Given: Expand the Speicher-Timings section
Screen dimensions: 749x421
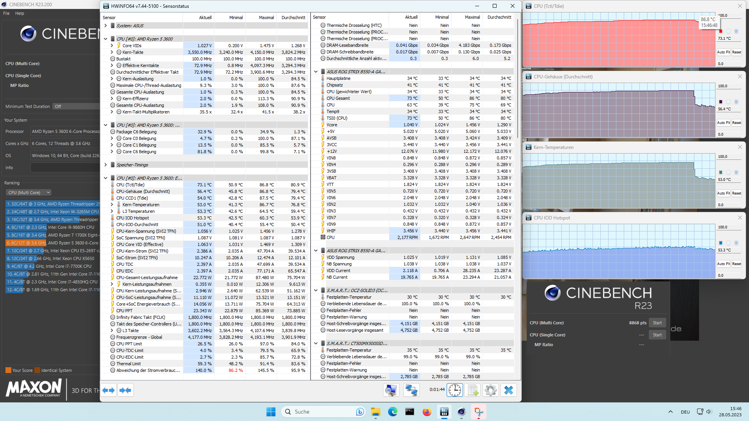Looking at the screenshot, I should click(x=105, y=165).
